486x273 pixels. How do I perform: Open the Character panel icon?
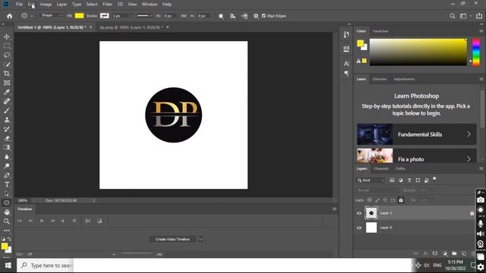(x=346, y=64)
